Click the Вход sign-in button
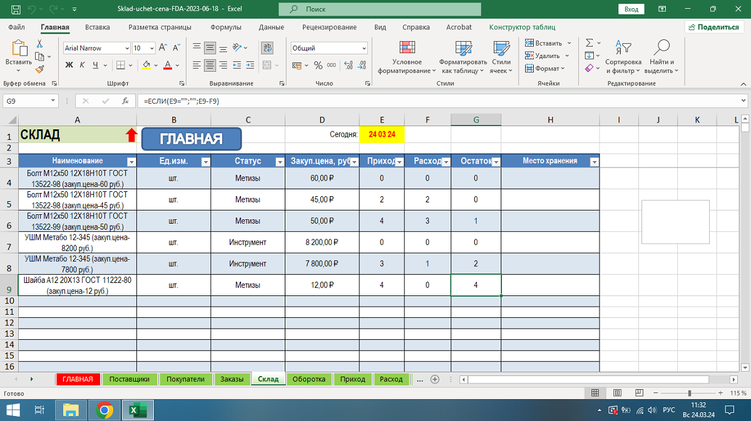Image resolution: width=751 pixels, height=421 pixels. tap(631, 9)
